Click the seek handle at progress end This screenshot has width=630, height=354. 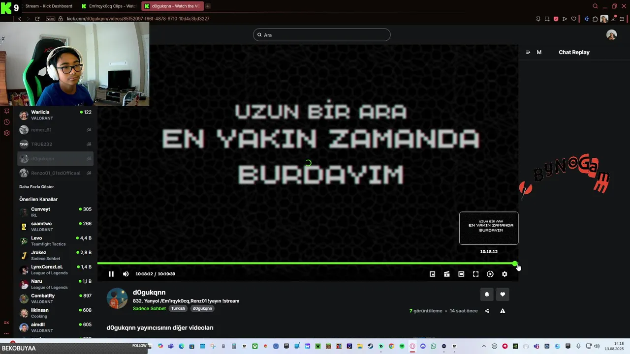[x=515, y=264]
